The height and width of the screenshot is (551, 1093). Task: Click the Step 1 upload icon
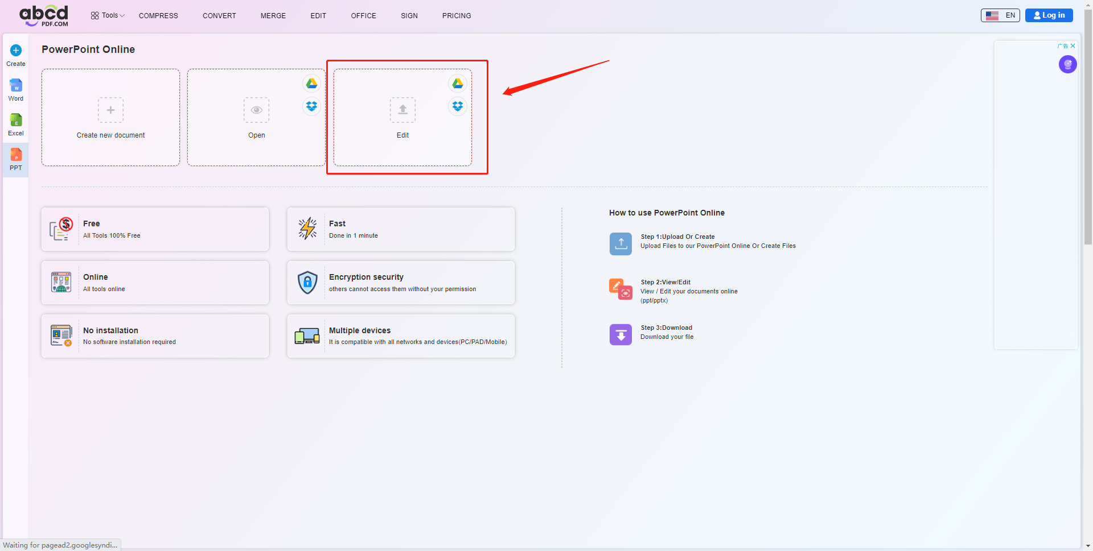[621, 243]
